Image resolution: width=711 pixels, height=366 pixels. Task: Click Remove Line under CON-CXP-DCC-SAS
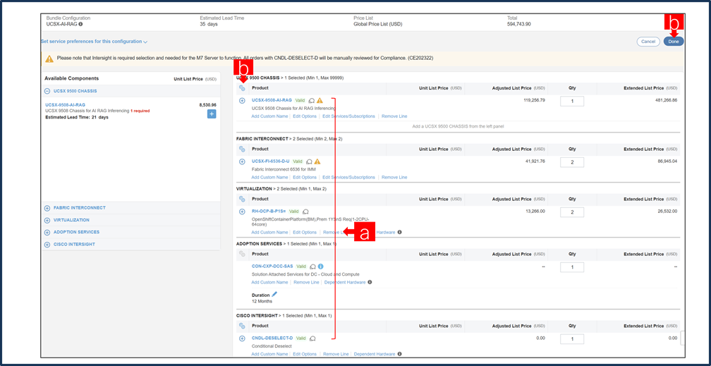[x=307, y=282]
